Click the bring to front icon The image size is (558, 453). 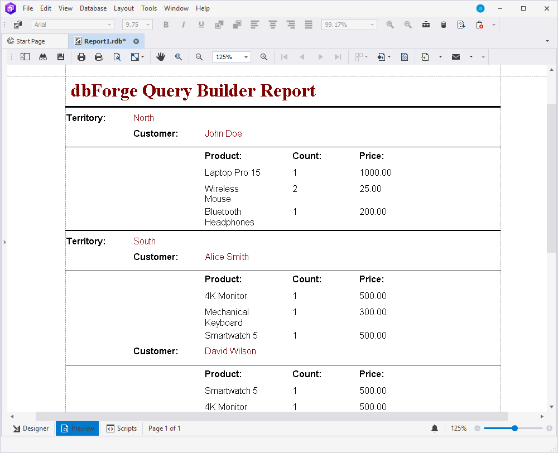coord(219,25)
